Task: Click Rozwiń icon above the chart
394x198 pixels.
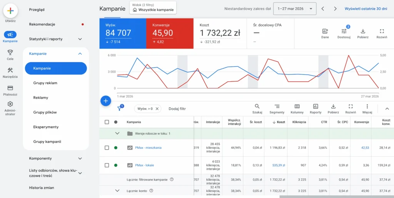Action: [382, 31]
